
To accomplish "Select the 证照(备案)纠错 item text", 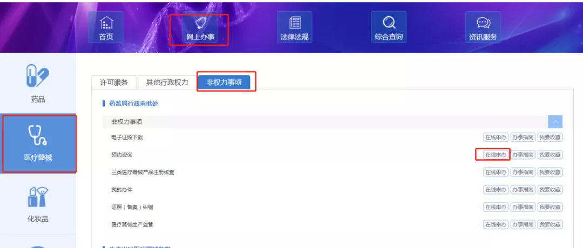I will click(132, 207).
